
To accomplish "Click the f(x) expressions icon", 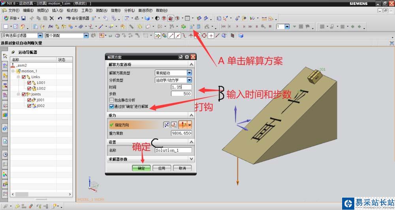I will click(51, 26).
